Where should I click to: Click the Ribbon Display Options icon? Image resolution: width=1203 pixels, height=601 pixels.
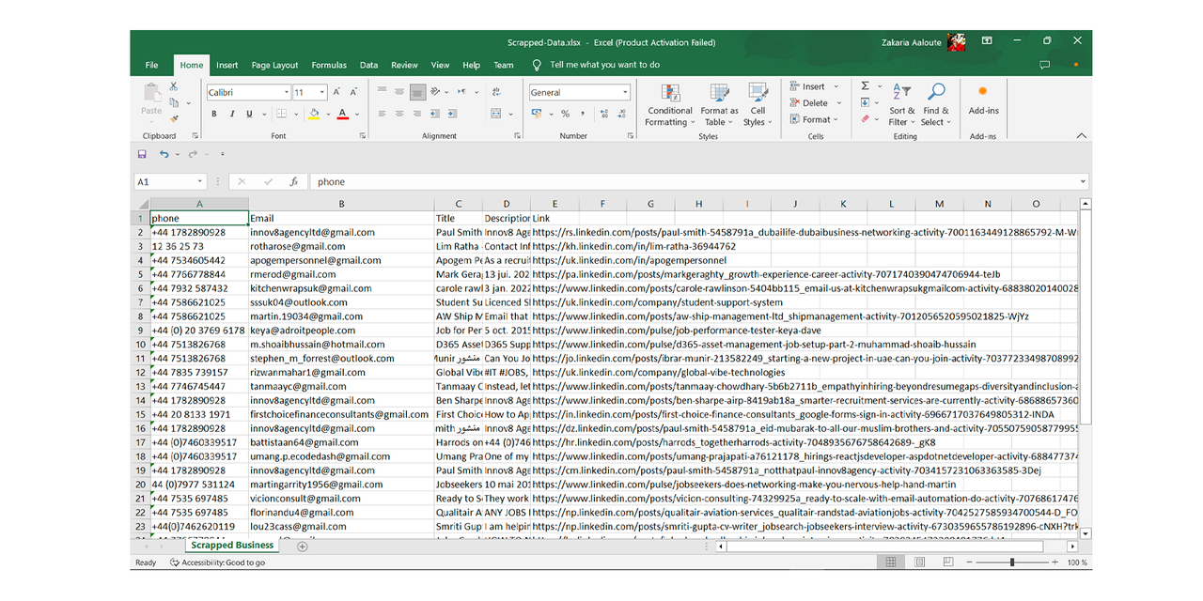click(987, 41)
